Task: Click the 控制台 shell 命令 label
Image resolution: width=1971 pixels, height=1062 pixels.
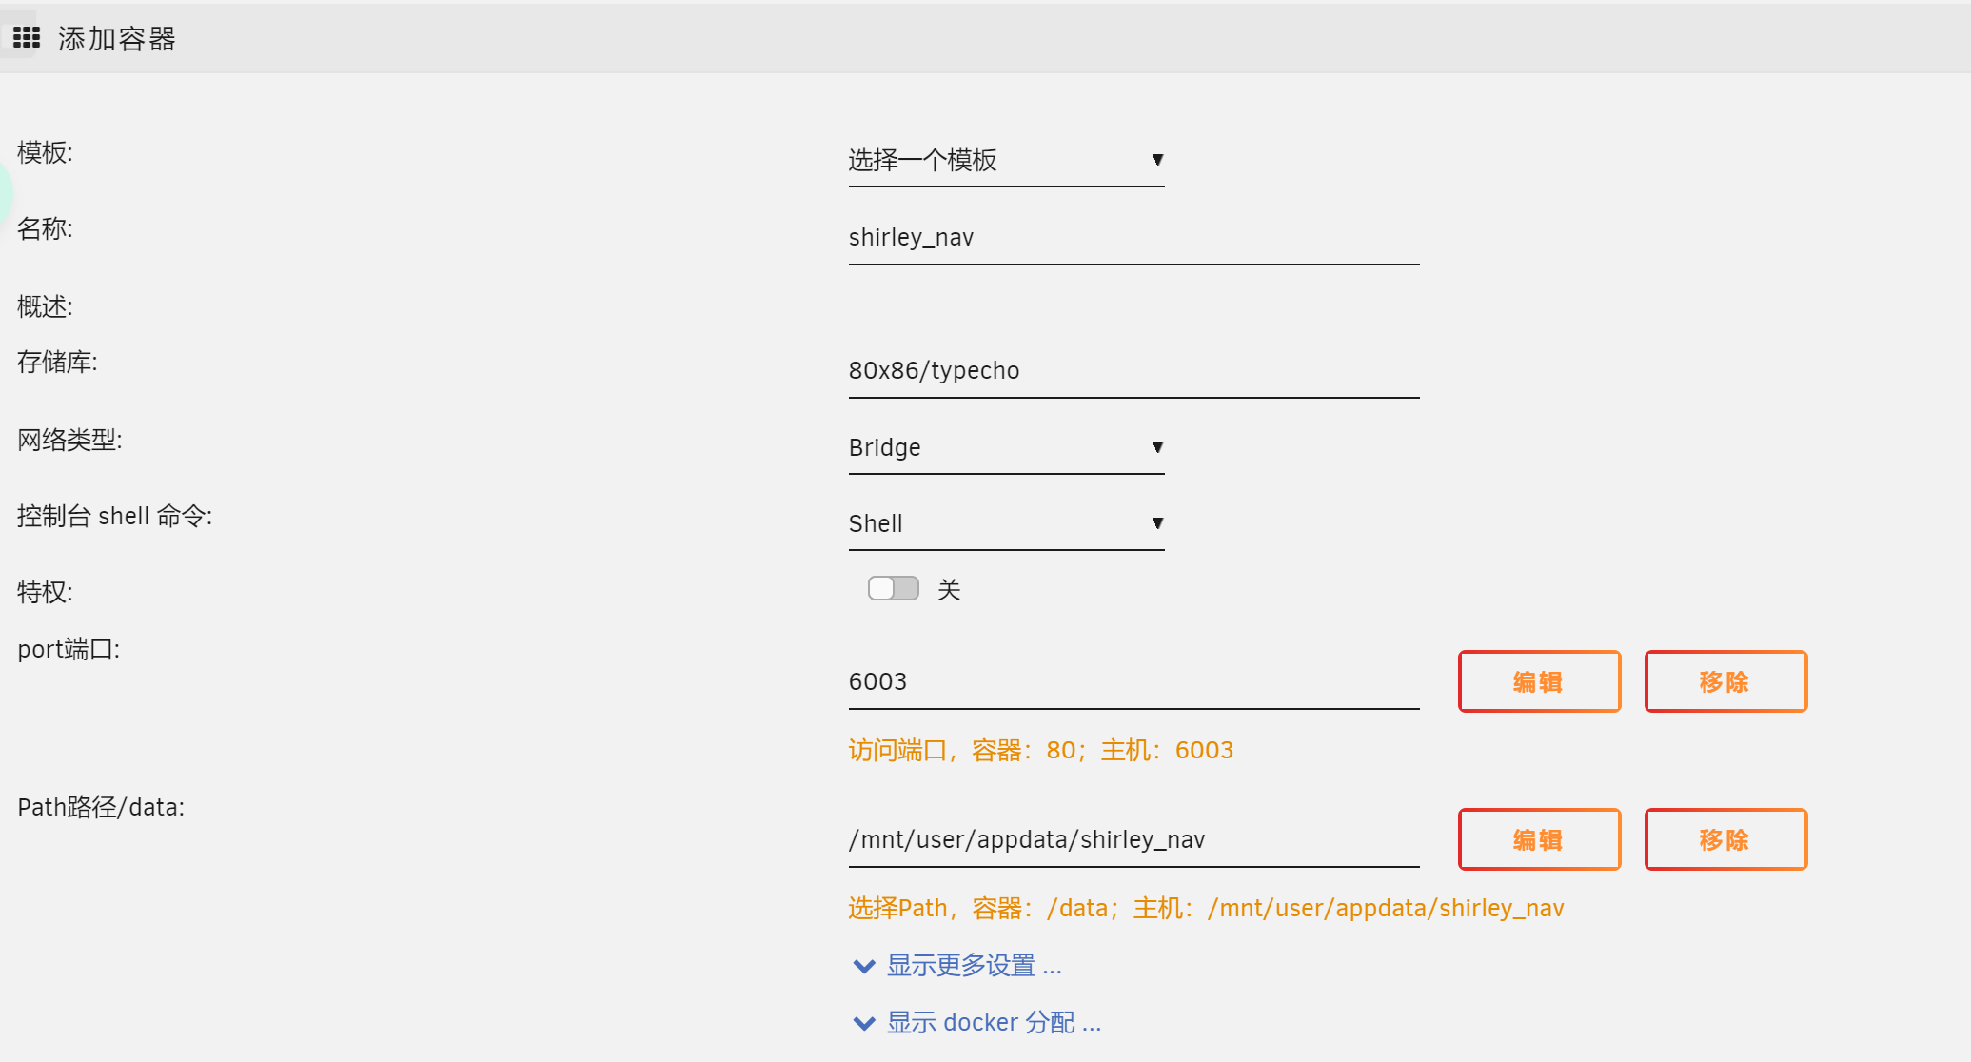Action: 114,516
